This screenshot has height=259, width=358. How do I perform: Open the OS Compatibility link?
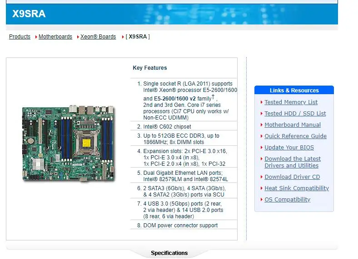point(287,200)
